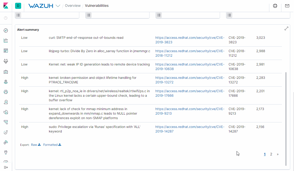Collapse the navigation sidebar

tap(6, 167)
